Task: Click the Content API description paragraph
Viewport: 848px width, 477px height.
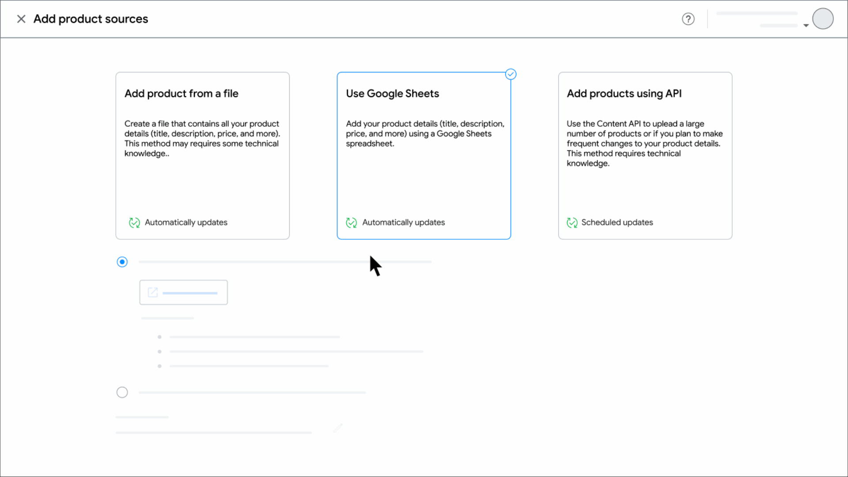Action: point(645,144)
